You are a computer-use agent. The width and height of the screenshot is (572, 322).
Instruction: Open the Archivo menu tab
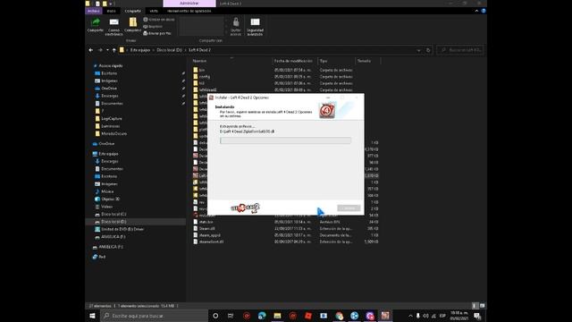point(94,11)
